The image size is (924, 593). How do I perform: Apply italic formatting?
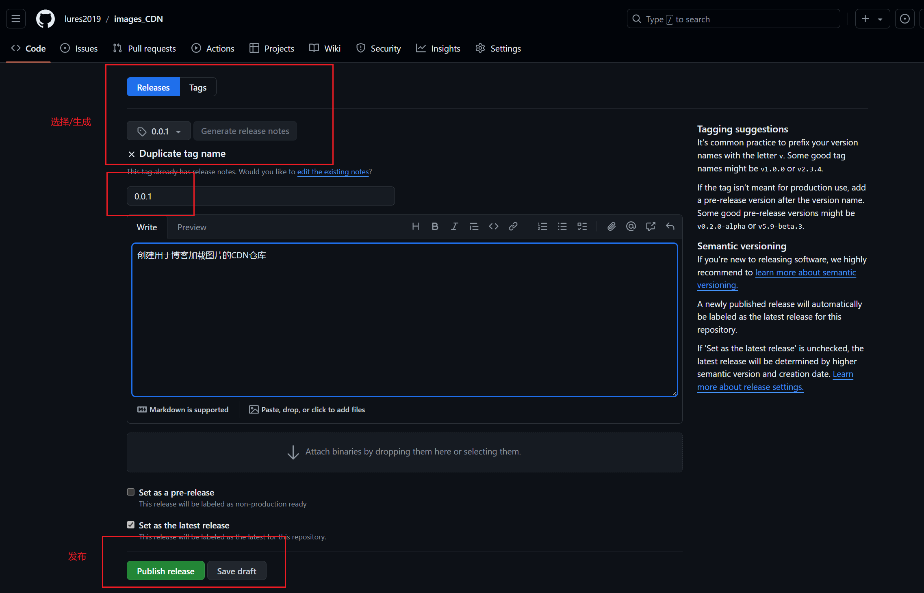click(454, 226)
